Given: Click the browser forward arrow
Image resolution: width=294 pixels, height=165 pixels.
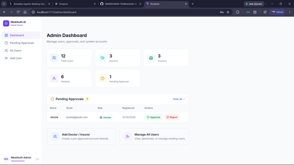Looking at the screenshot, I should pos(11,12).
